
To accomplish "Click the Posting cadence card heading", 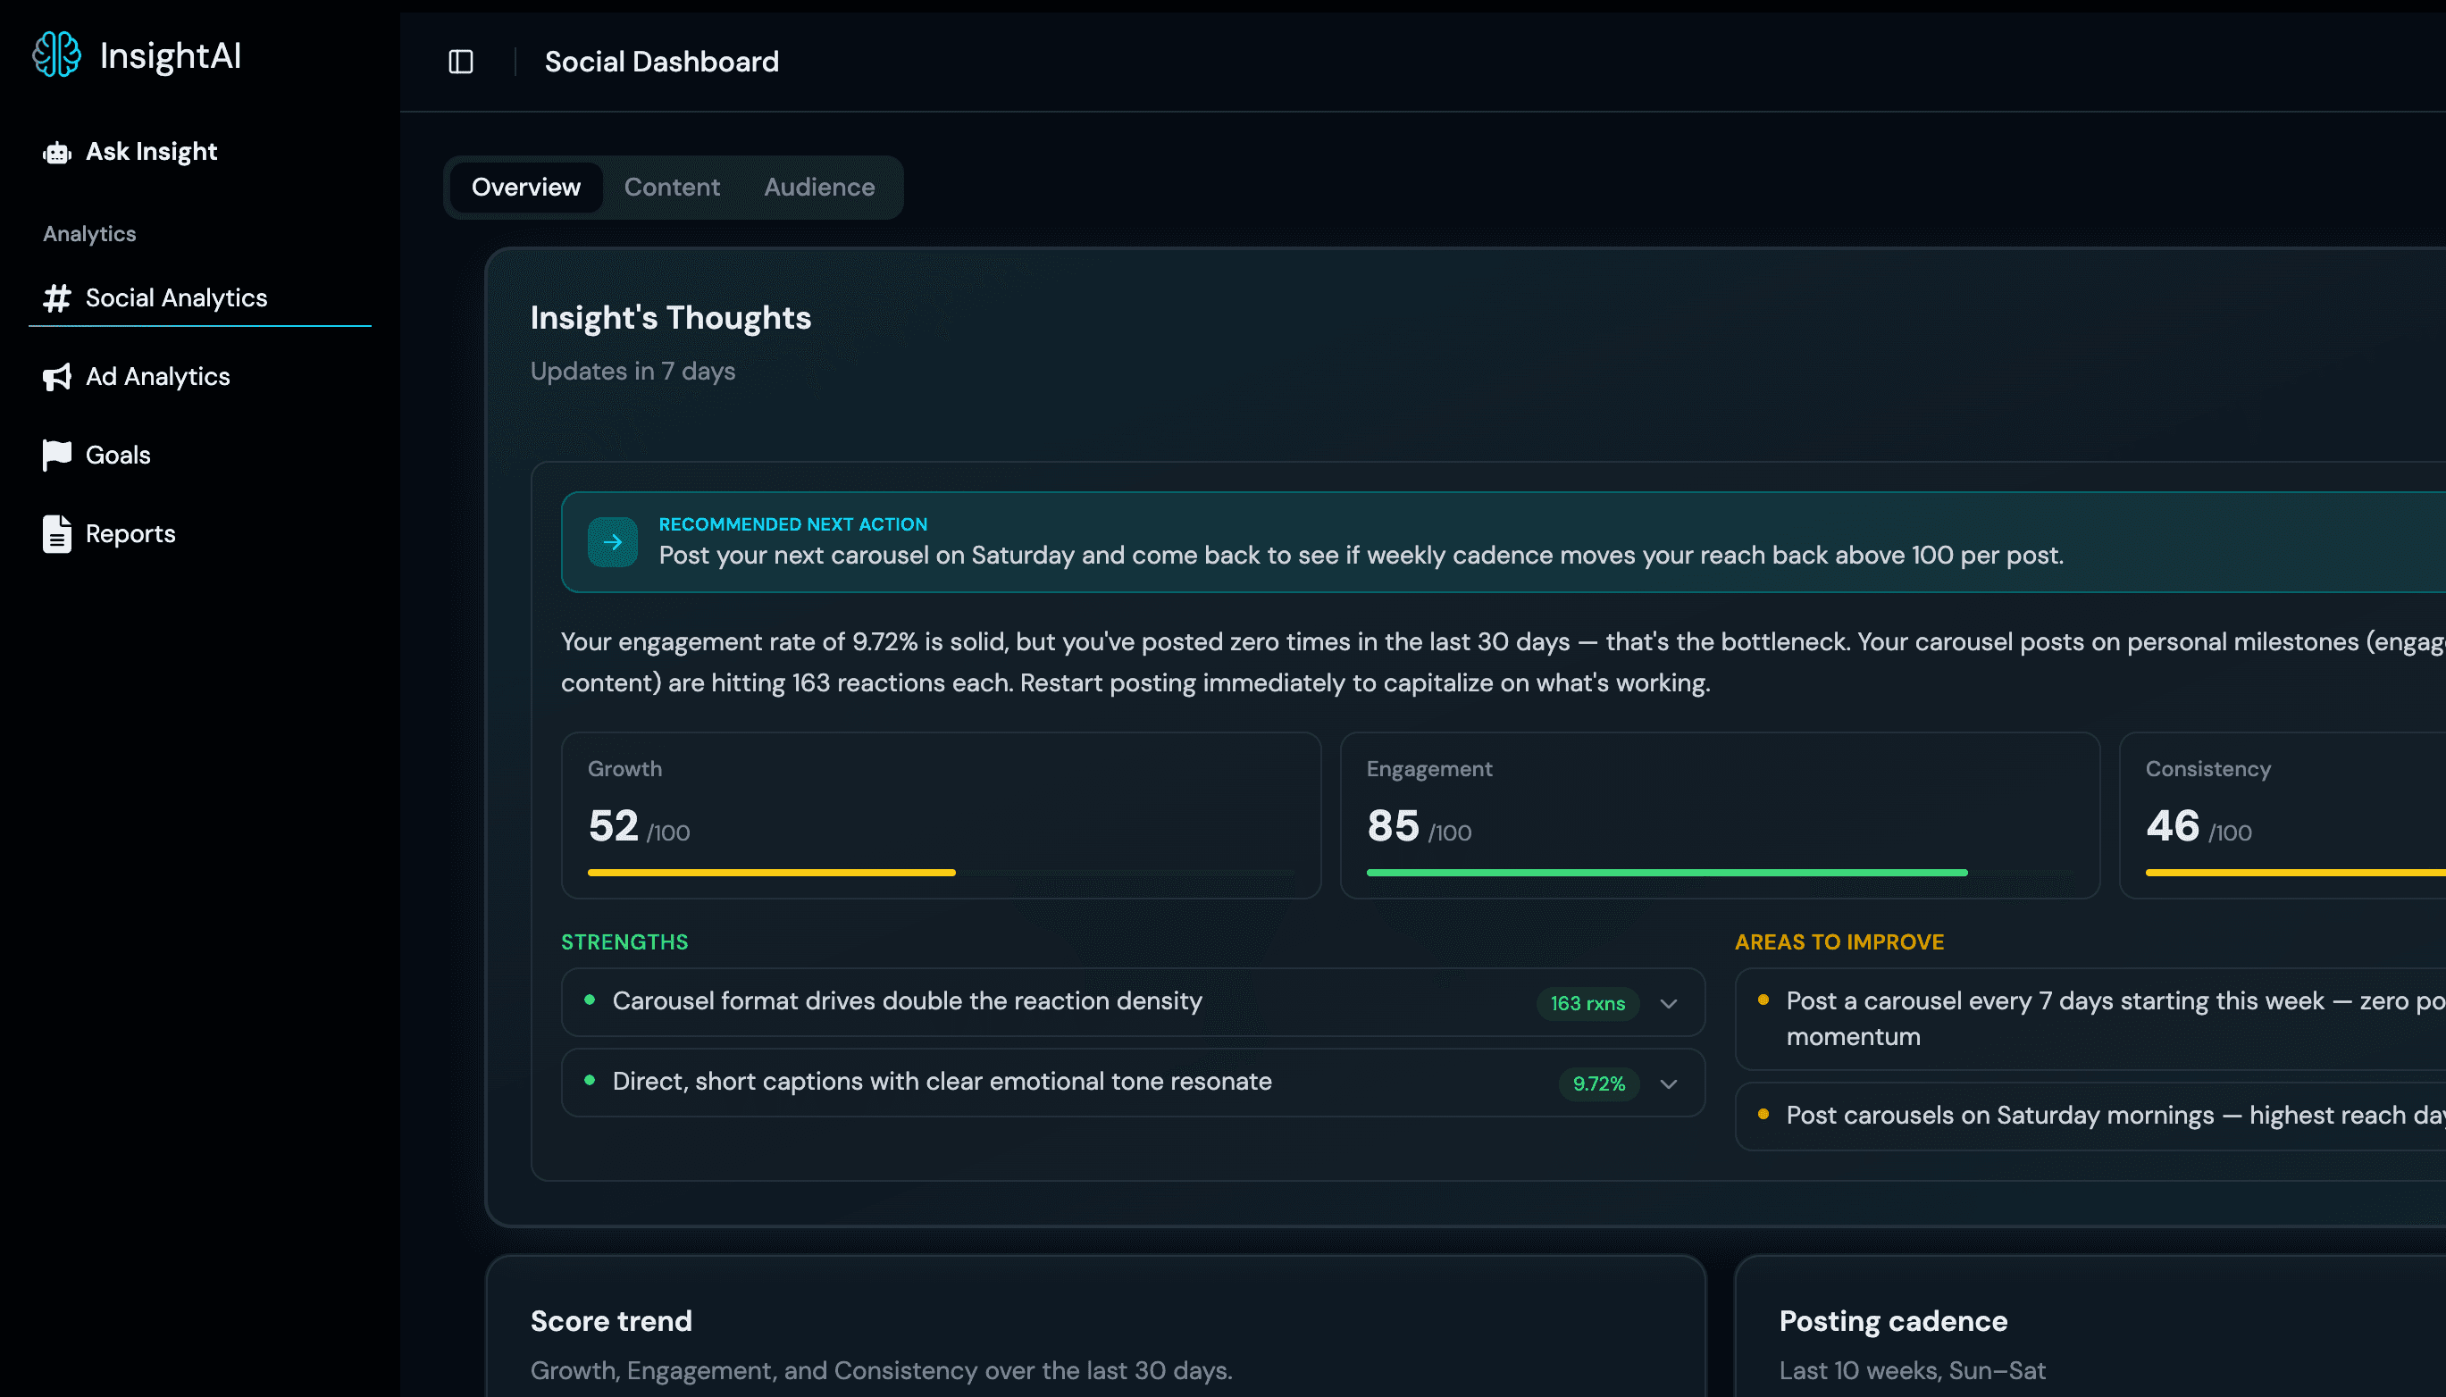I will [1892, 1322].
